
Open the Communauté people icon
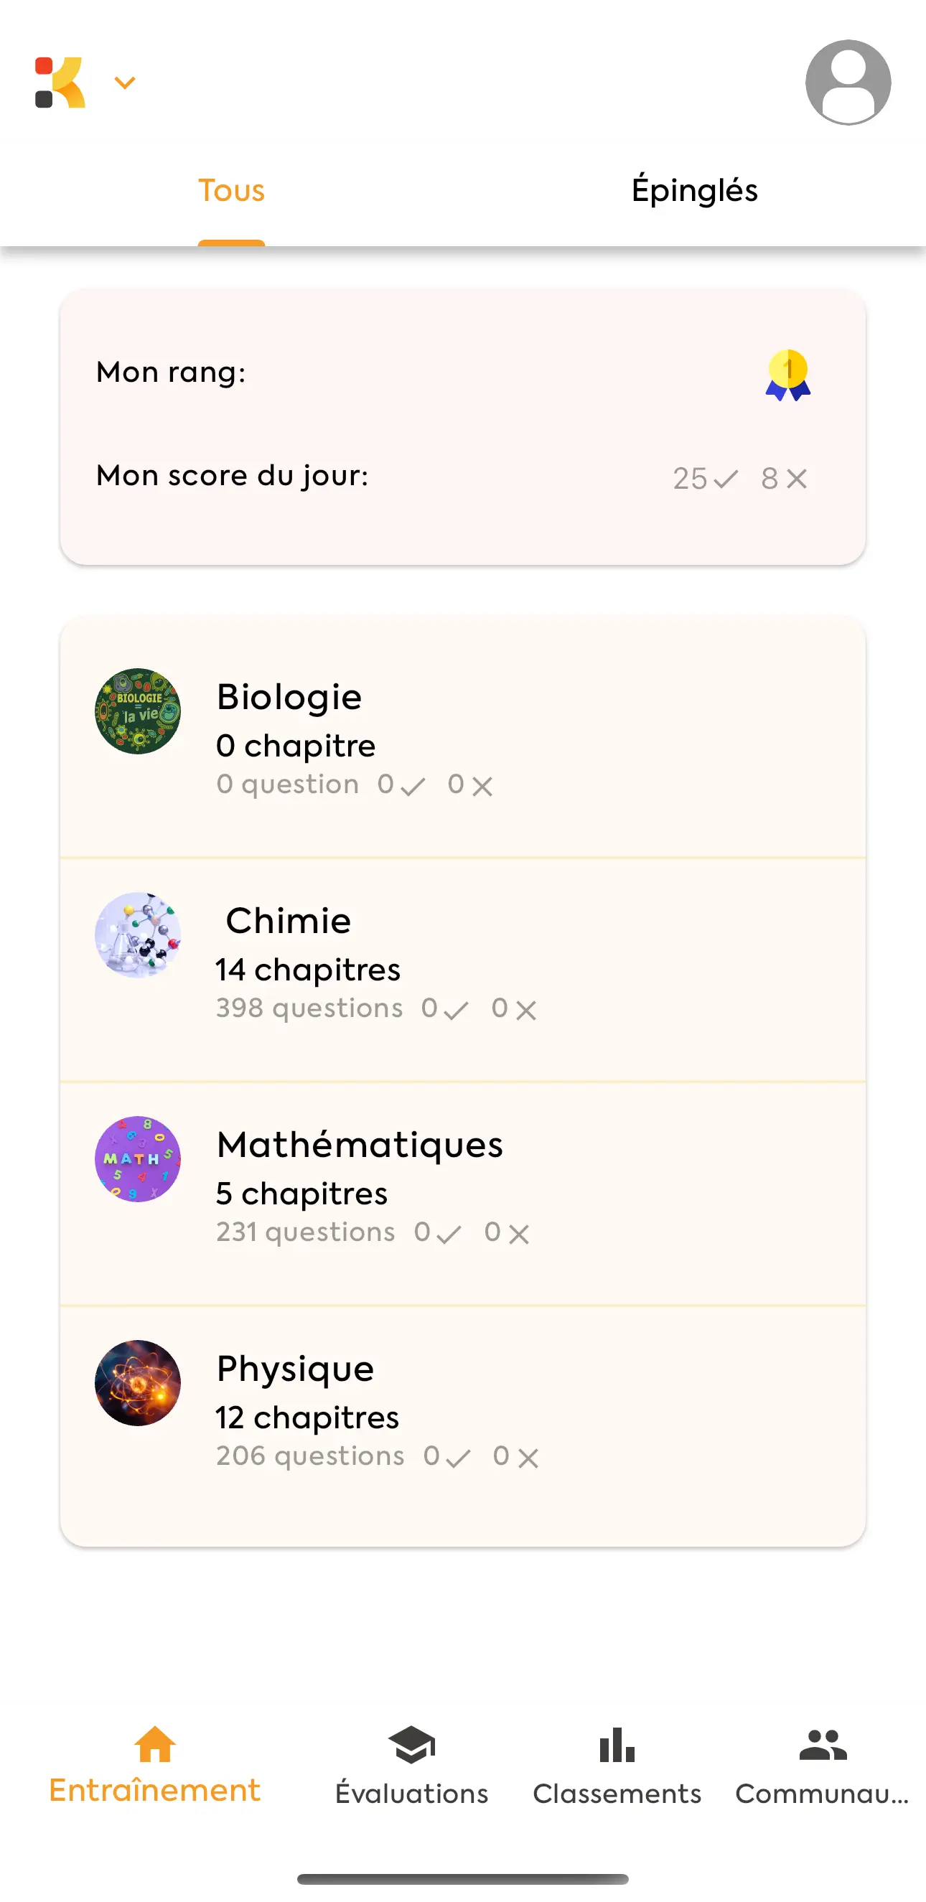(x=823, y=1745)
